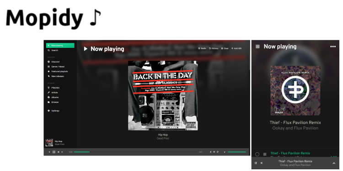Click Clear to empty the play queue
The image size is (343, 171).
point(225,48)
